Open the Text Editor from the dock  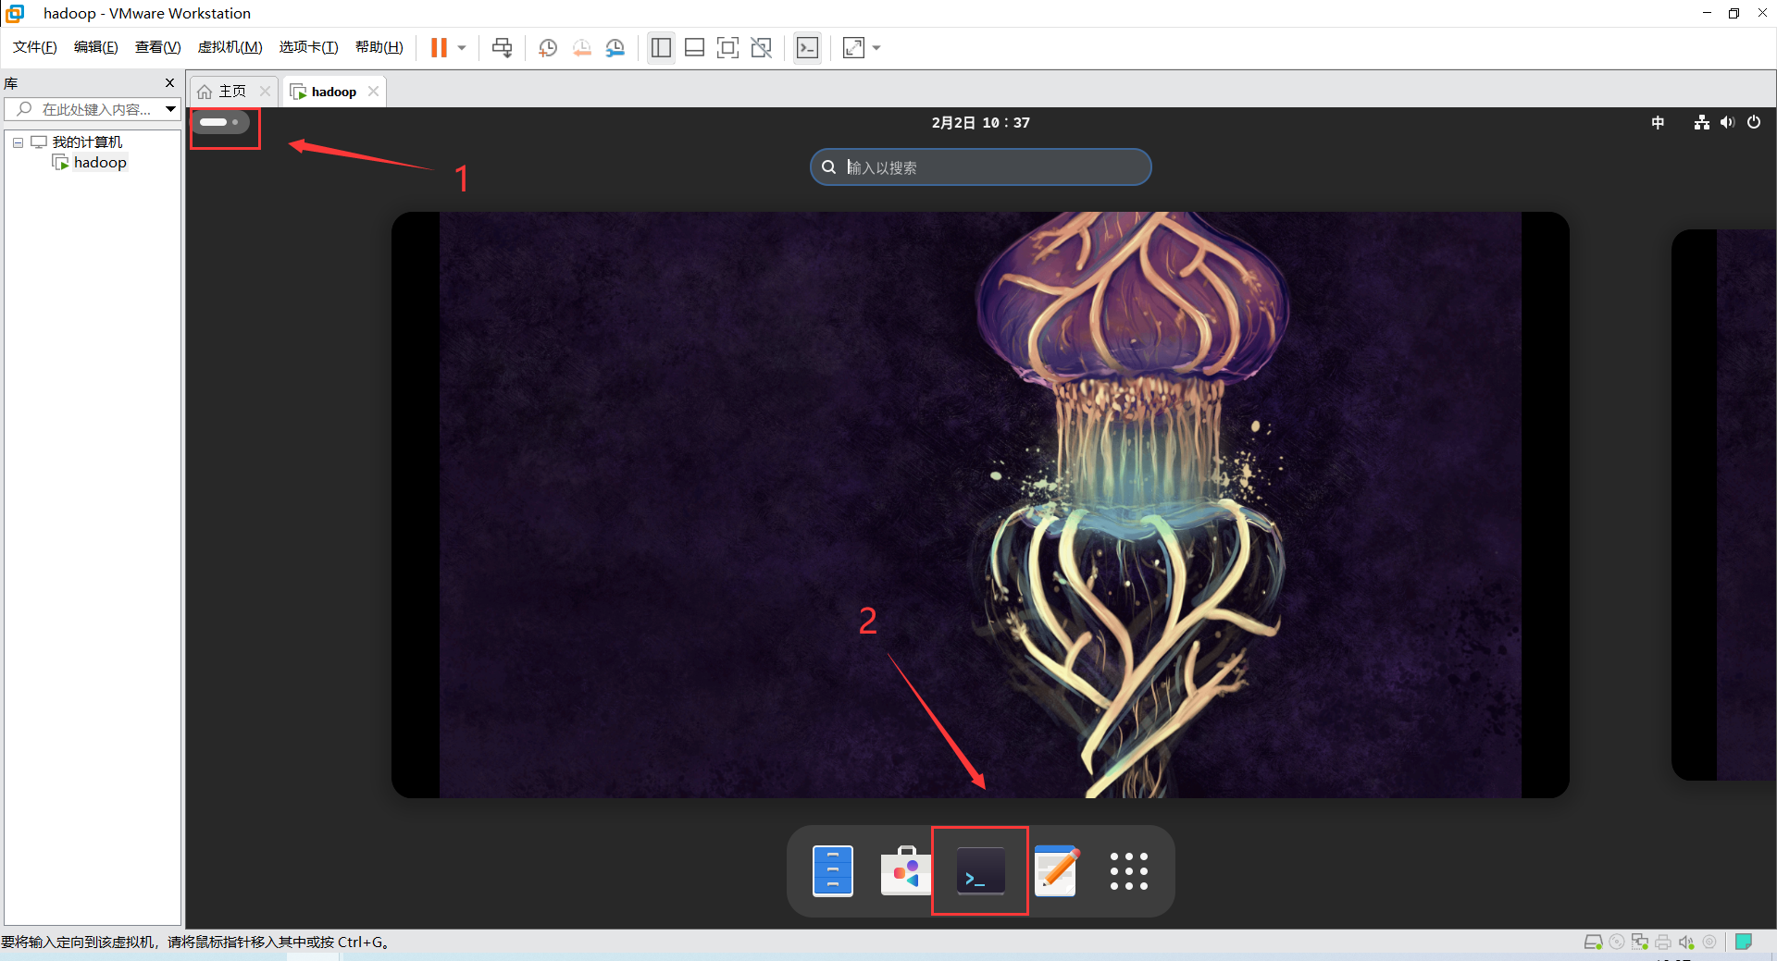coord(1055,870)
